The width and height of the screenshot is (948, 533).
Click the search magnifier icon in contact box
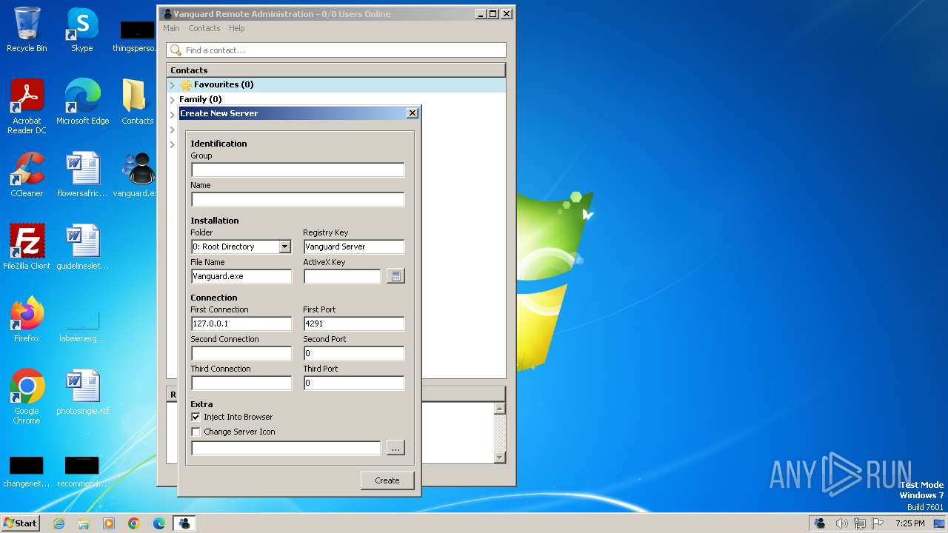[x=176, y=50]
